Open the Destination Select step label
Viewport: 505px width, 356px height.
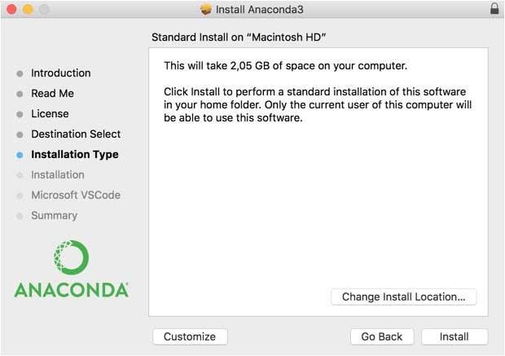[76, 134]
